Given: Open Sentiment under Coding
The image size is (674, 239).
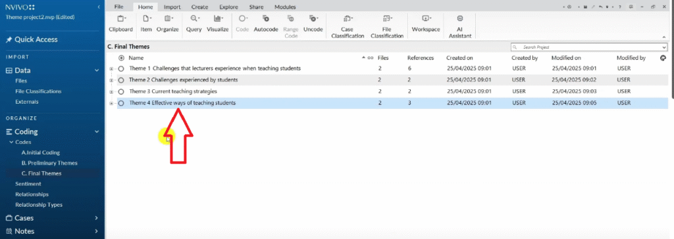Looking at the screenshot, I should click(x=28, y=184).
